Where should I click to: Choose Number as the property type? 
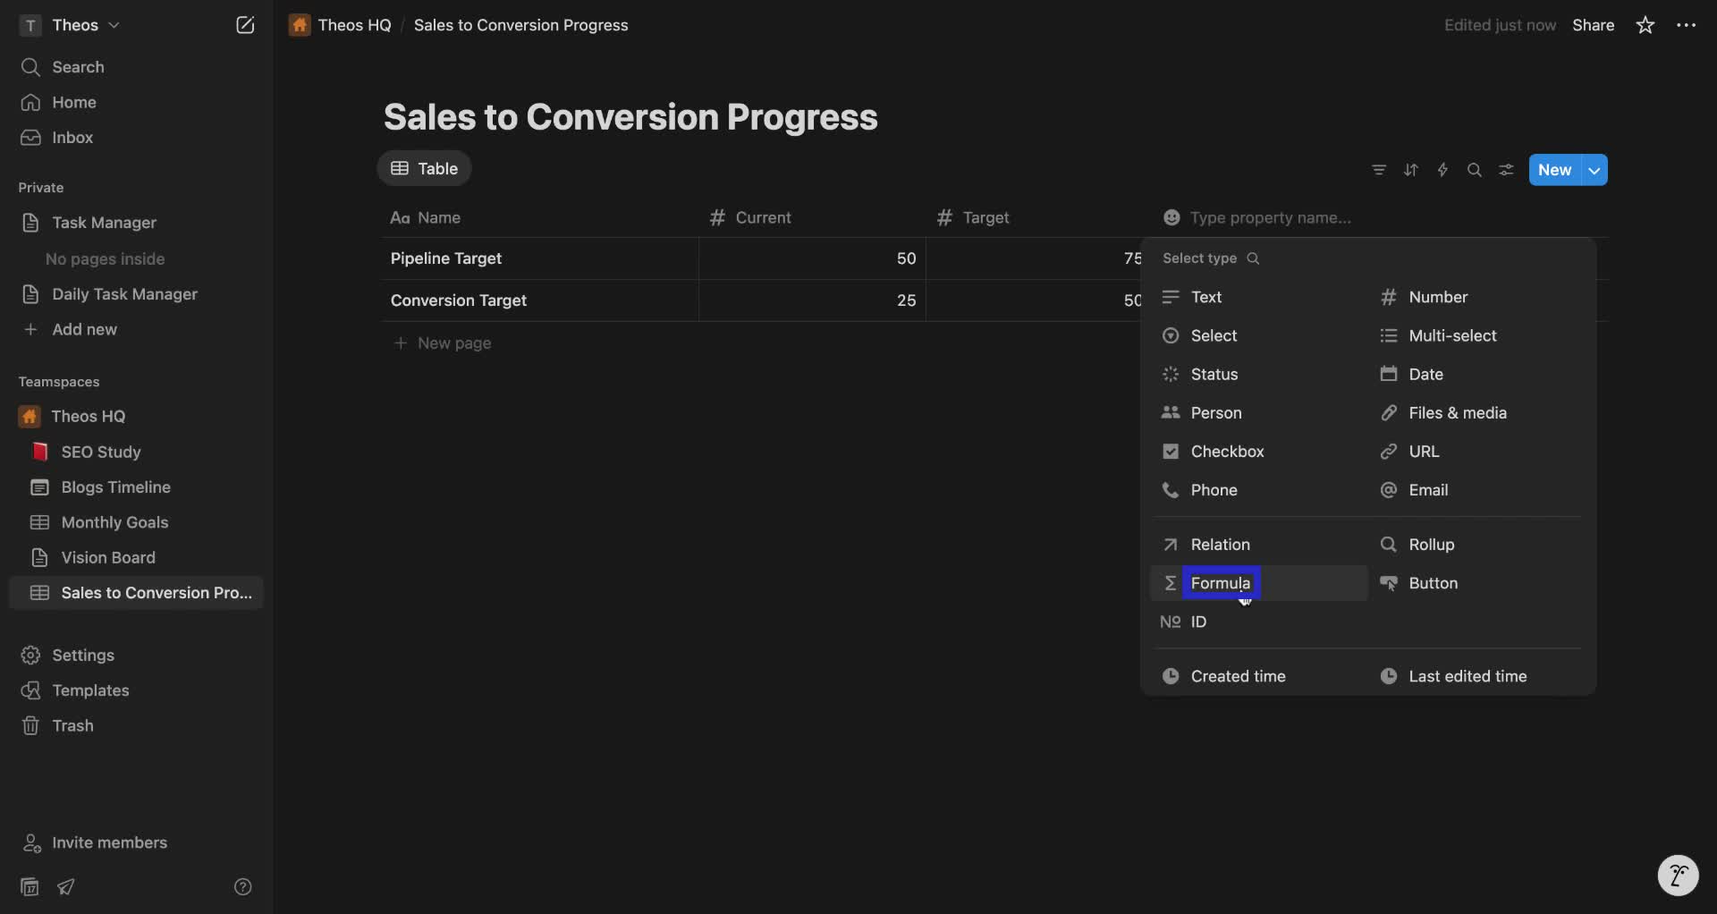click(x=1438, y=296)
